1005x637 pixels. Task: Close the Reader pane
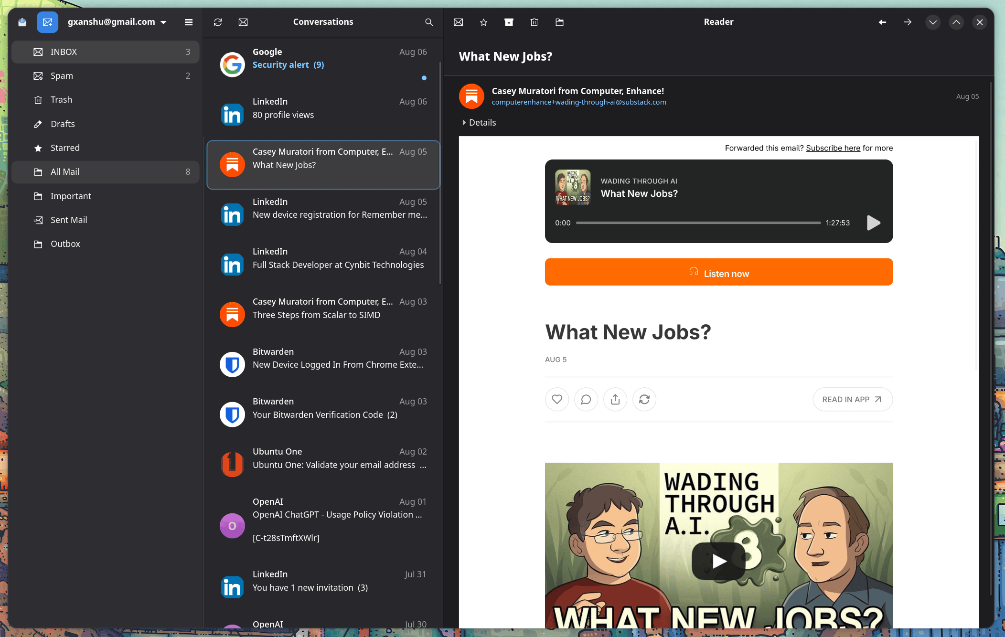coord(980,22)
